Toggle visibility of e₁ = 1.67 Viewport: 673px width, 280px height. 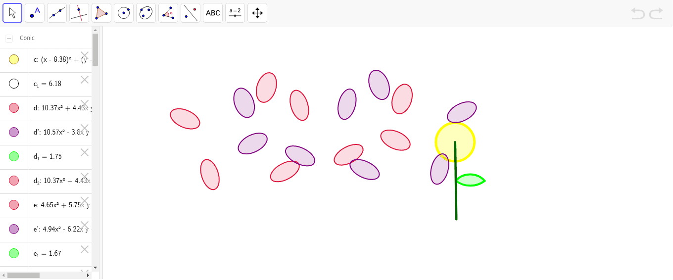tap(14, 253)
